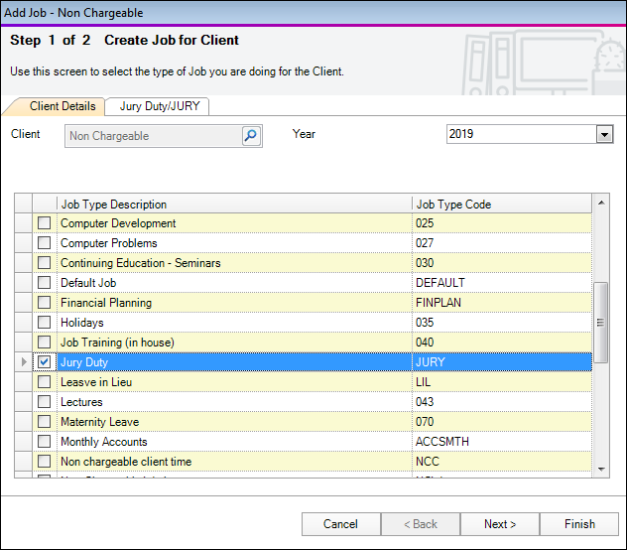The width and height of the screenshot is (627, 550).
Task: Tick the Computer Development checkbox
Action: 44,223
